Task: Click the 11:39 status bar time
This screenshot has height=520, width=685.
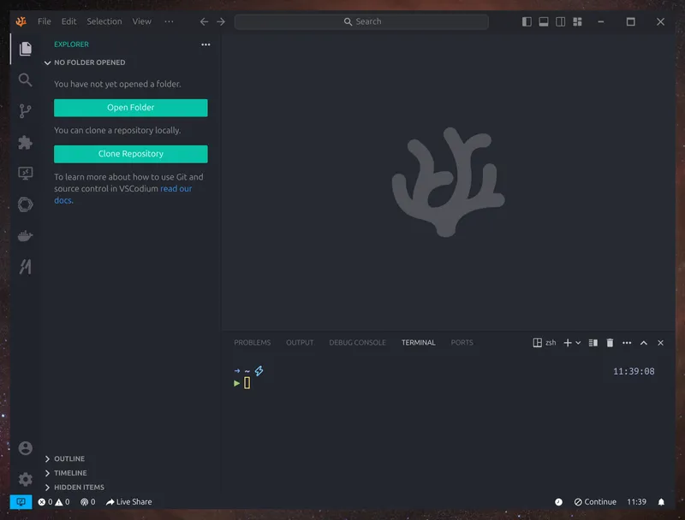Action: (636, 502)
